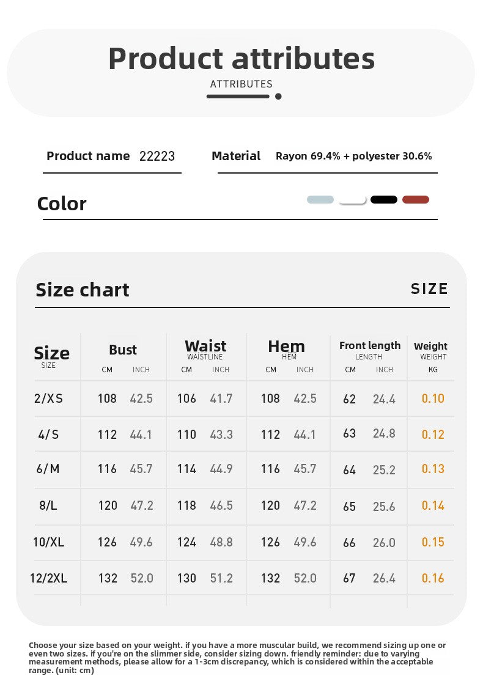Select the 8/L size row label
Viewport: 483px width, 684px height.
click(x=48, y=506)
